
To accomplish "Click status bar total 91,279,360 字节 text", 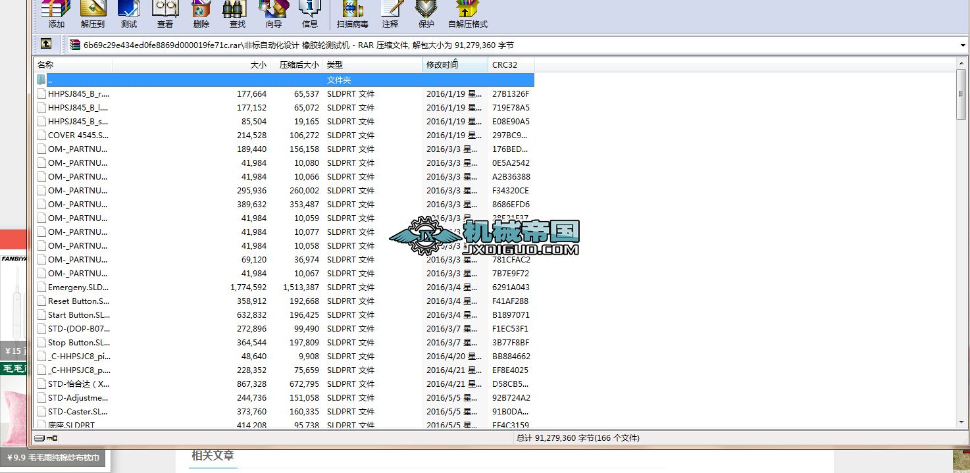I will [578, 438].
